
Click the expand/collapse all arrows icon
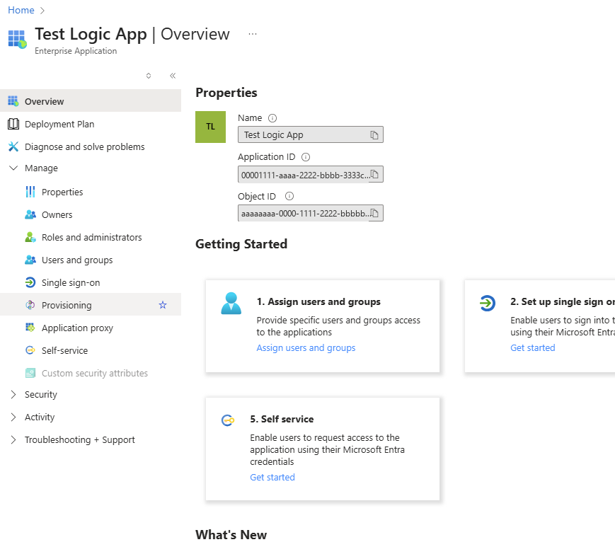click(149, 76)
